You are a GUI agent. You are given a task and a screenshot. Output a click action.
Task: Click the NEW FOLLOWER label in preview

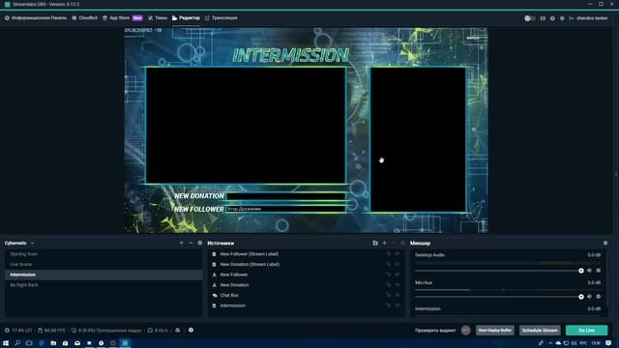click(199, 209)
